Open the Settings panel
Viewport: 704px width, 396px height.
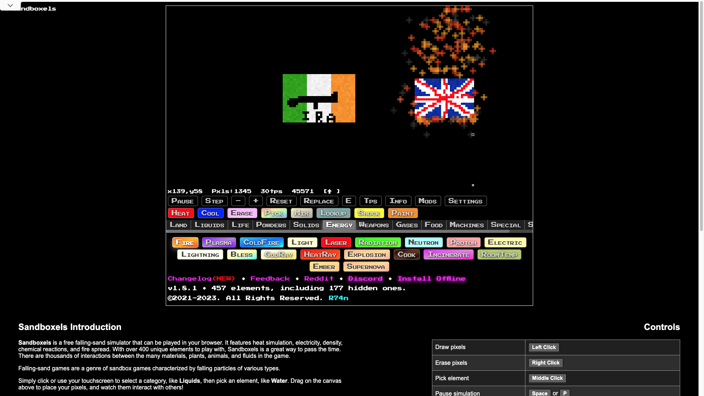coord(465,201)
